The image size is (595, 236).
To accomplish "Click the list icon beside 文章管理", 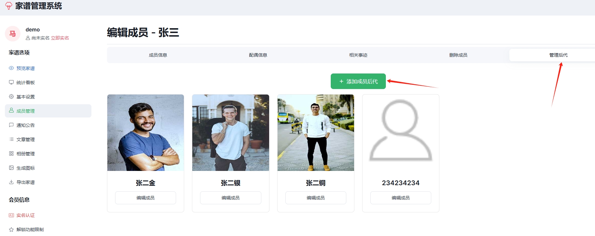I will tap(11, 139).
